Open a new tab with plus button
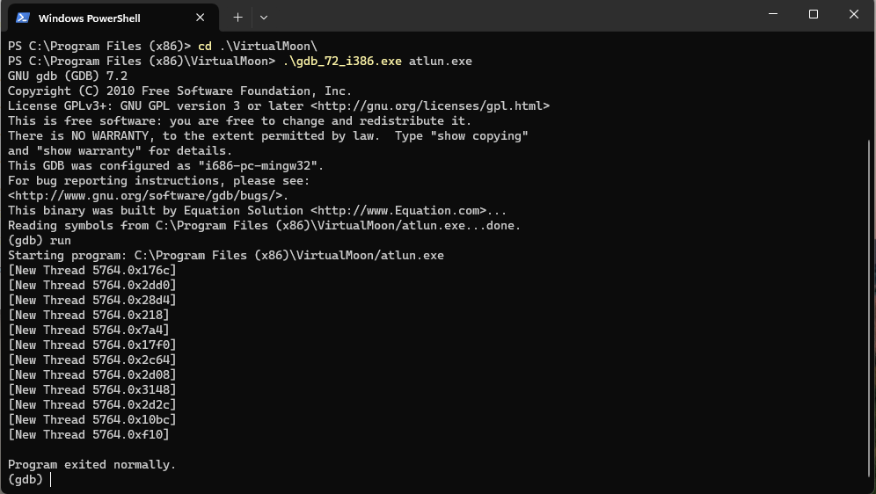The width and height of the screenshot is (876, 494). (x=238, y=18)
